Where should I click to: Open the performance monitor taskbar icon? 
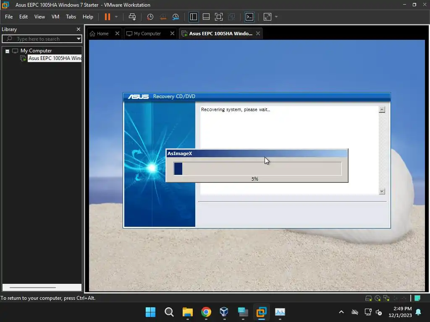[280, 312]
